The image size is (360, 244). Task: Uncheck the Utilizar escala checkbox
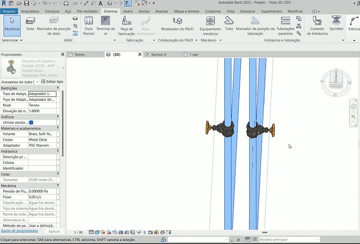click(x=31, y=122)
